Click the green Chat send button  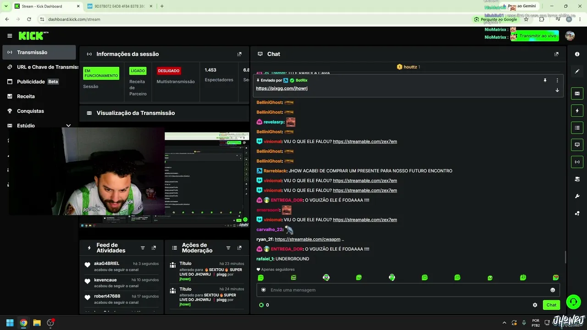coord(551,305)
